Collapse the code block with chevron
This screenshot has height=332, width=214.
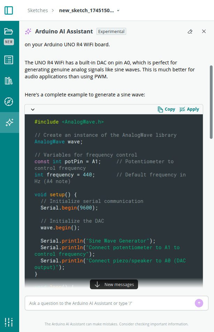click(33, 109)
